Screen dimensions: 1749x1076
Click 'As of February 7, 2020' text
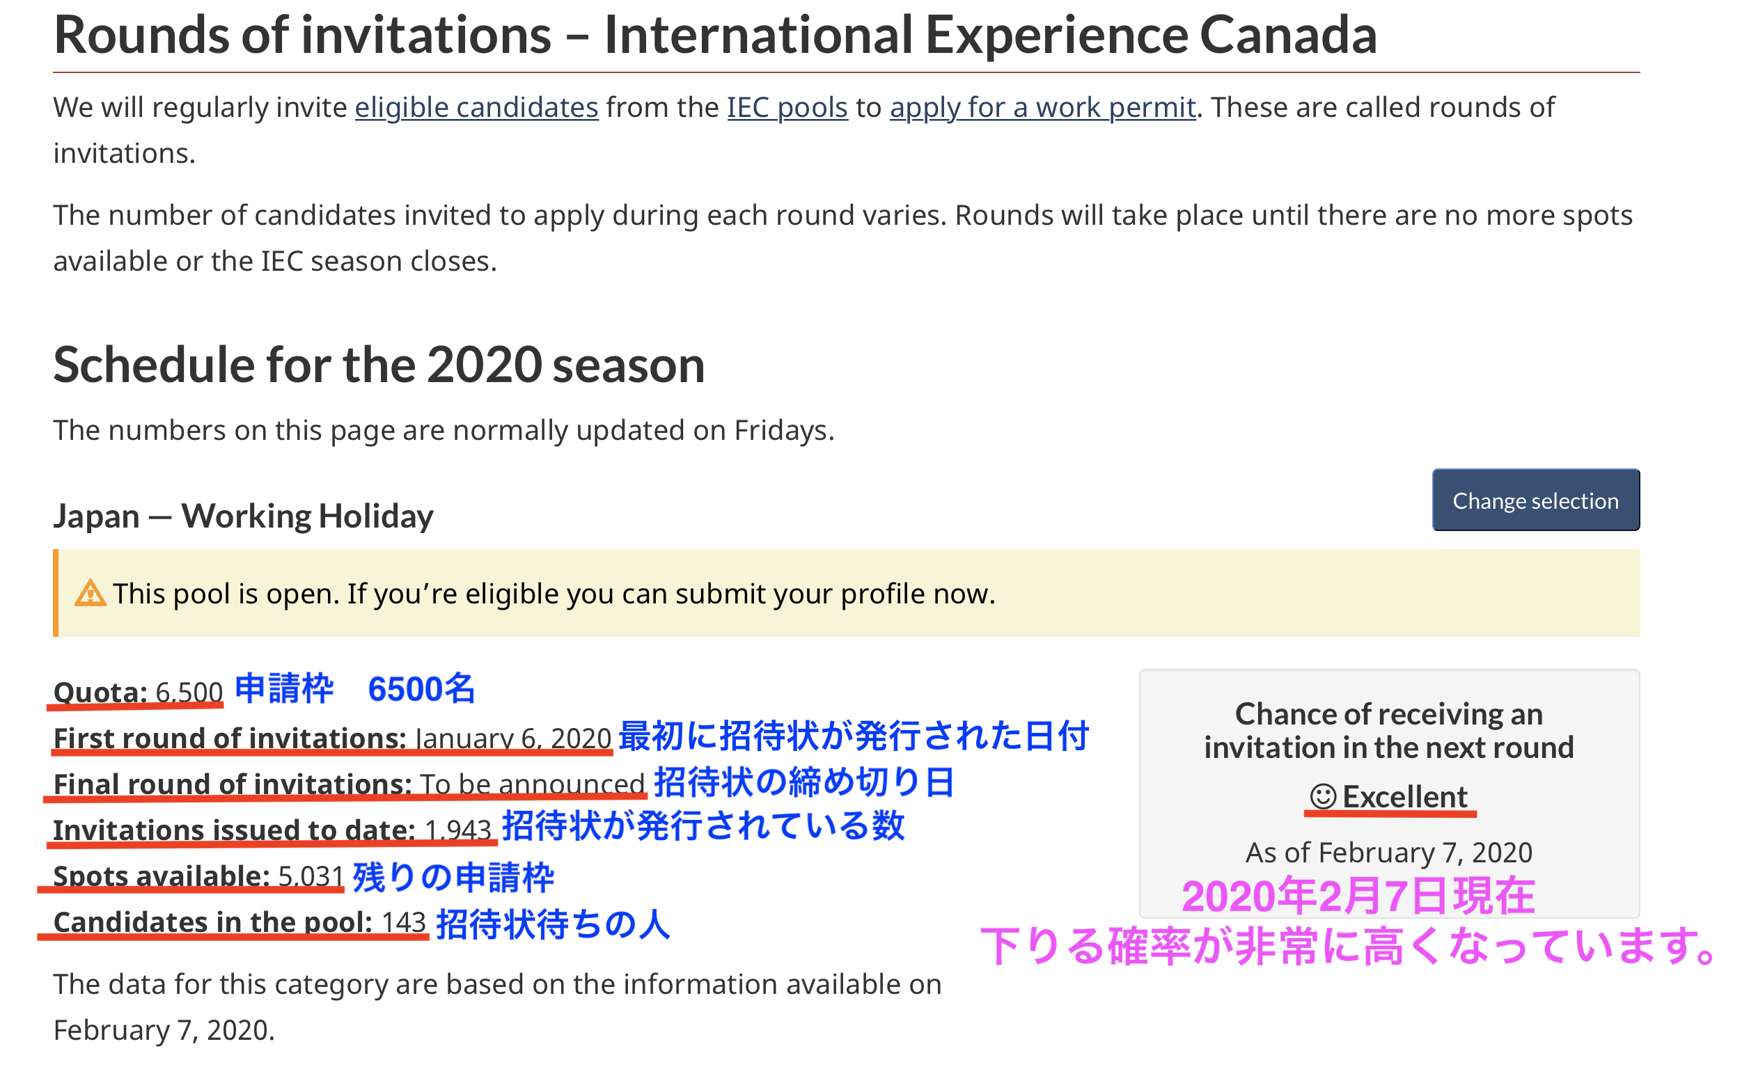(x=1388, y=852)
